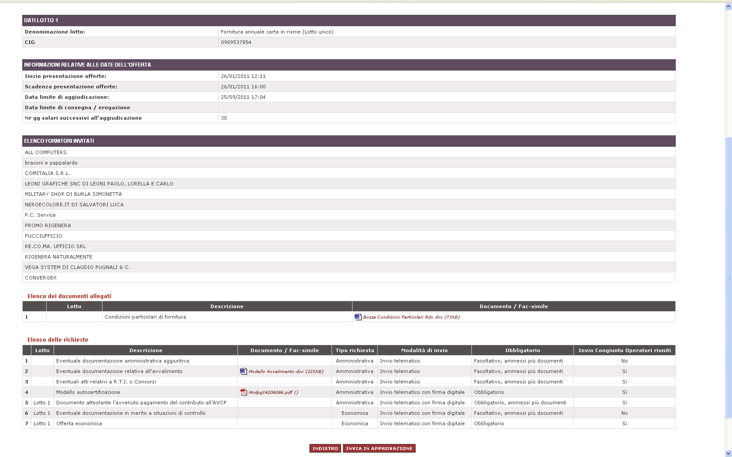Image resolution: width=732 pixels, height=457 pixels.
Task: Select 'Fornitura annuale carta in risme (Lotto unico)'
Action: 277,32
